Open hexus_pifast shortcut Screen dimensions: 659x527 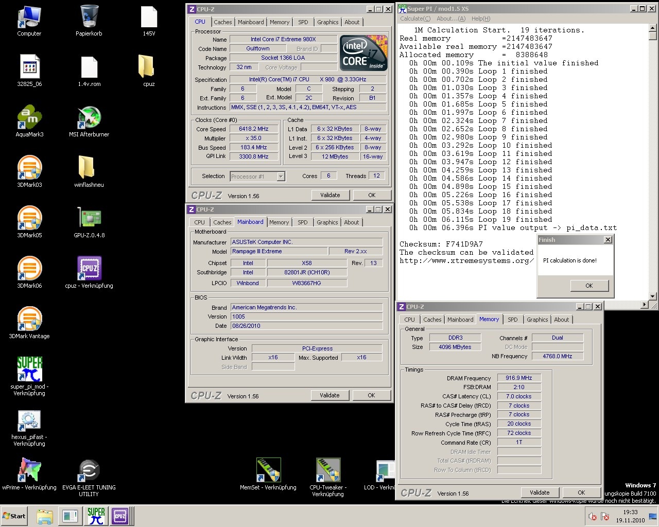point(29,427)
